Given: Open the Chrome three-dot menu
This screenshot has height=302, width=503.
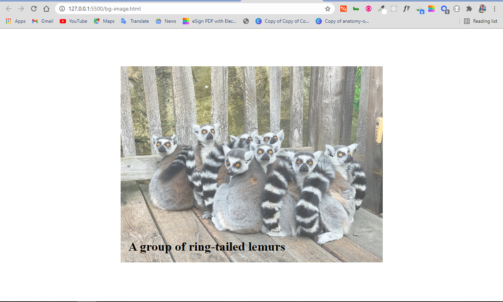Looking at the screenshot, I should [x=494, y=9].
